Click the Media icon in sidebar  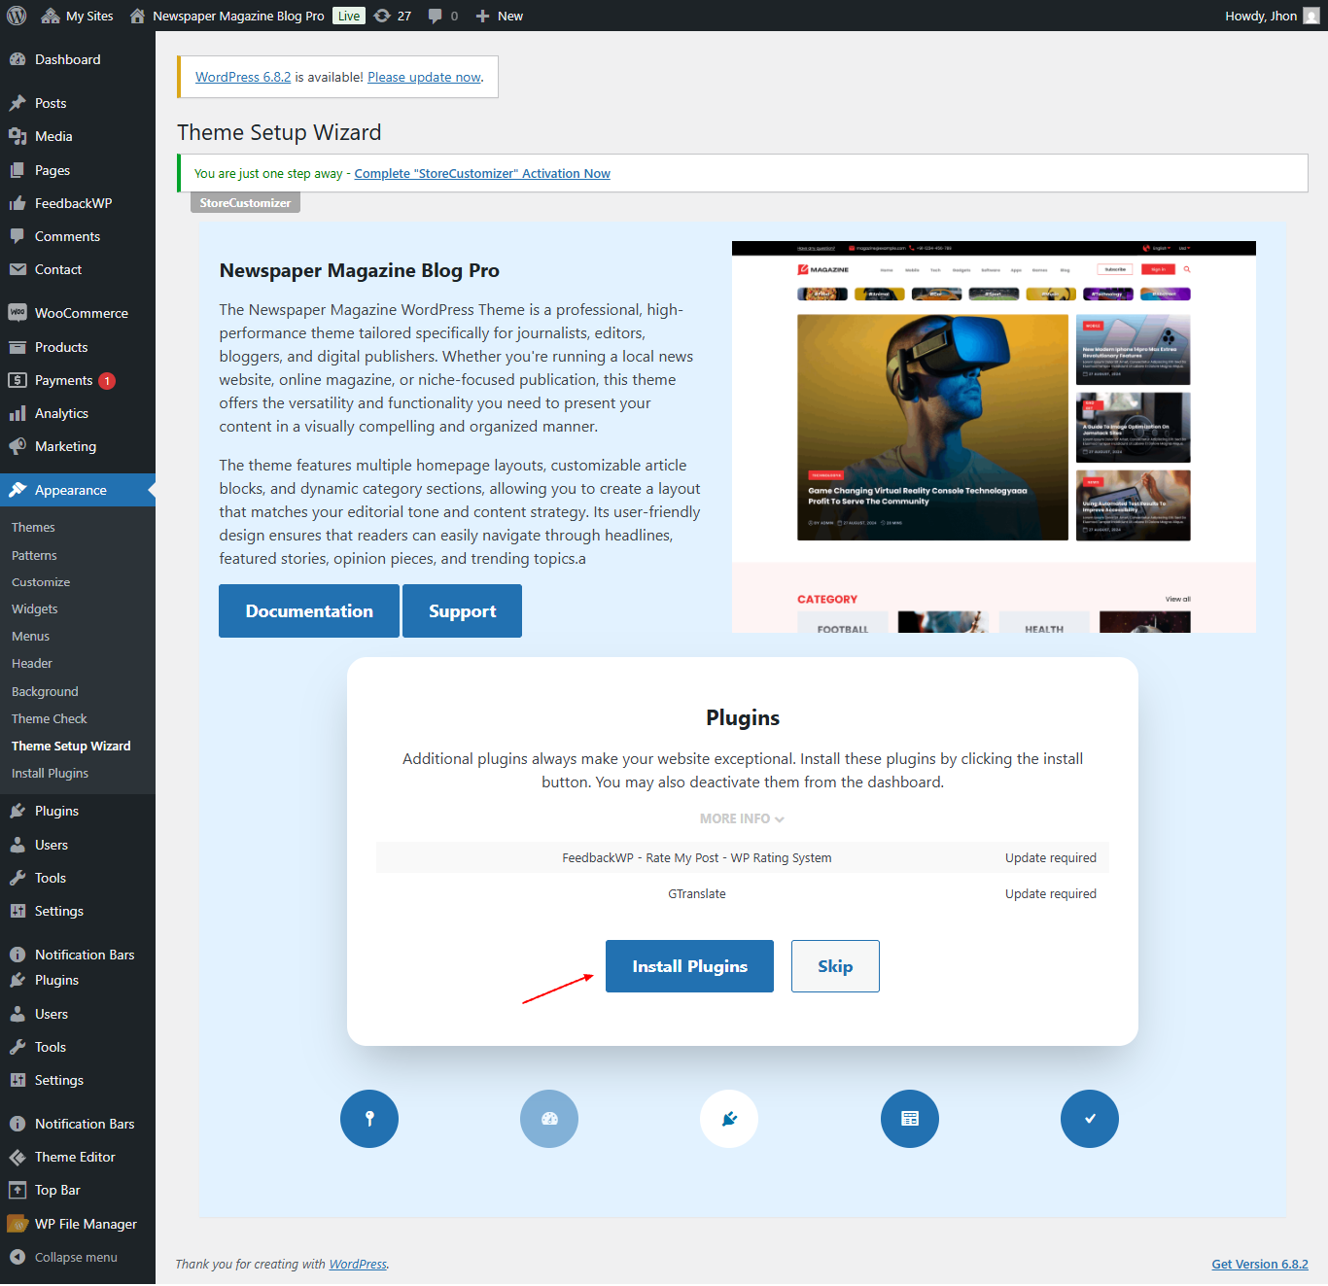pos(17,136)
